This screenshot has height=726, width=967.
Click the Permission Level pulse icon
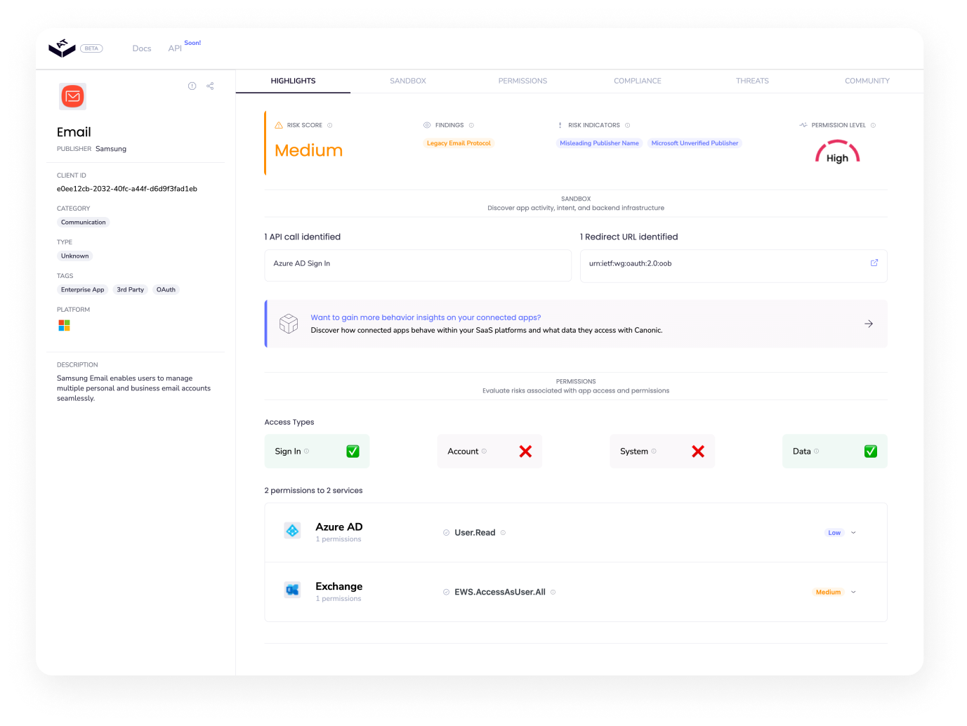pyautogui.click(x=803, y=125)
